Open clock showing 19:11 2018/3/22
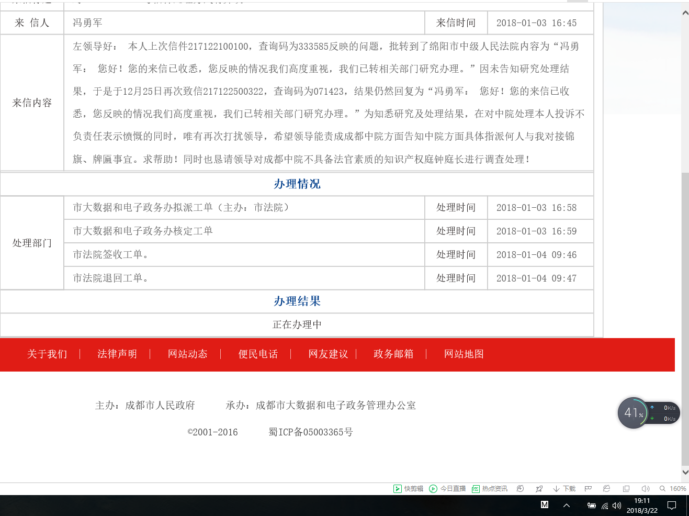Screen dimensions: 689x516 coord(642,506)
